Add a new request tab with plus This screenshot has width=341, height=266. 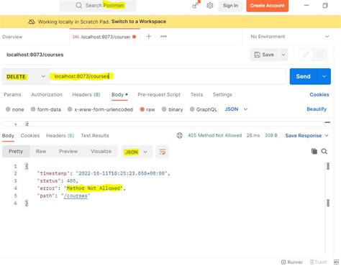coord(149,37)
